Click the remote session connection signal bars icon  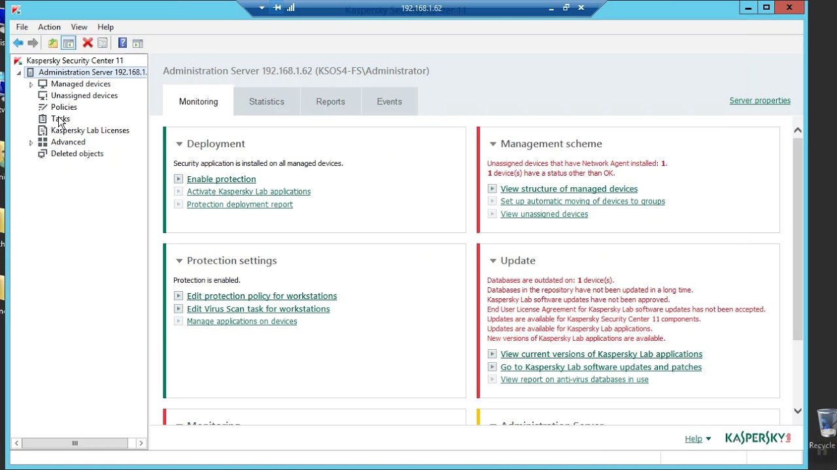click(291, 8)
